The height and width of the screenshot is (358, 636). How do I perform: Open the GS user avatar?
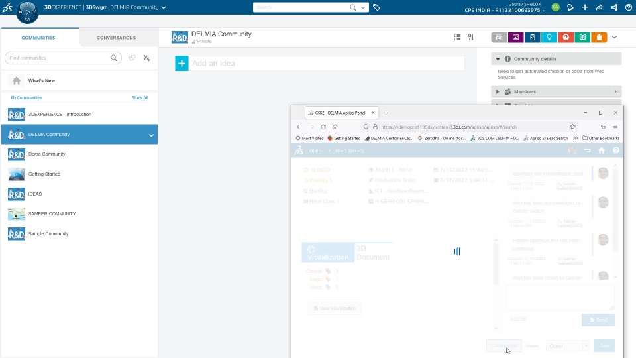coord(556,7)
